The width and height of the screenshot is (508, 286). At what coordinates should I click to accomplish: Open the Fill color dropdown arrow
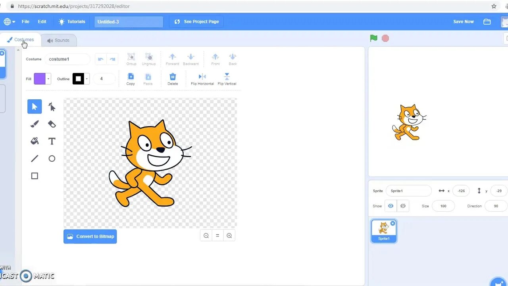[x=48, y=79]
